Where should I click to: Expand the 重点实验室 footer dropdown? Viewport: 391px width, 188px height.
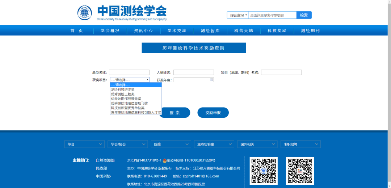[x=214, y=144]
